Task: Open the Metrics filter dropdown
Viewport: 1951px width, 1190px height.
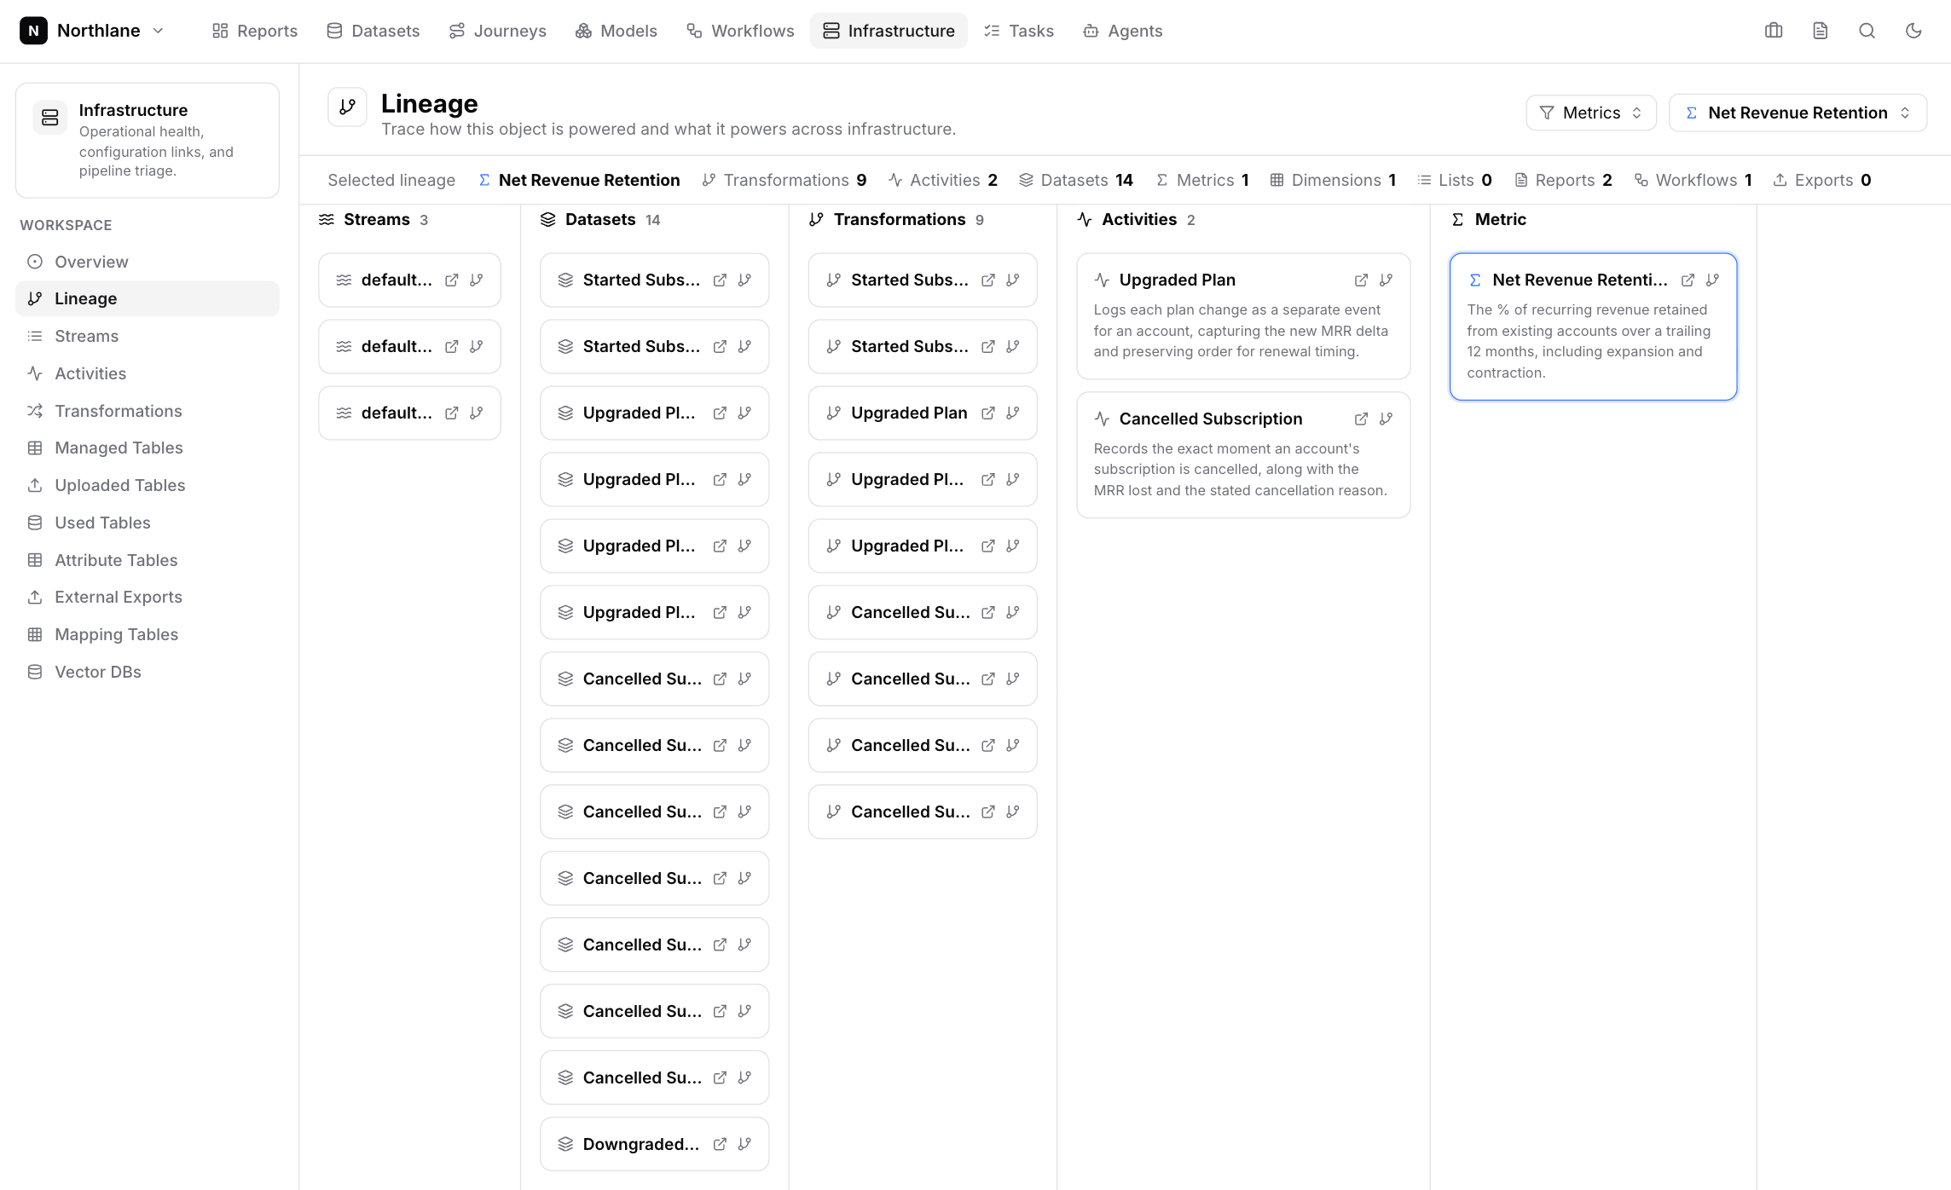Action: (x=1591, y=113)
